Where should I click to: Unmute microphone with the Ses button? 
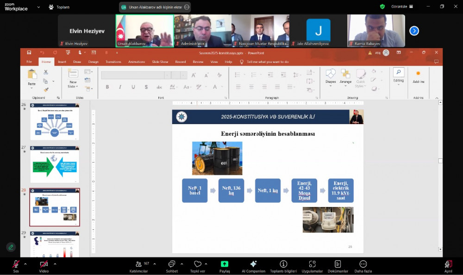[x=16, y=264]
